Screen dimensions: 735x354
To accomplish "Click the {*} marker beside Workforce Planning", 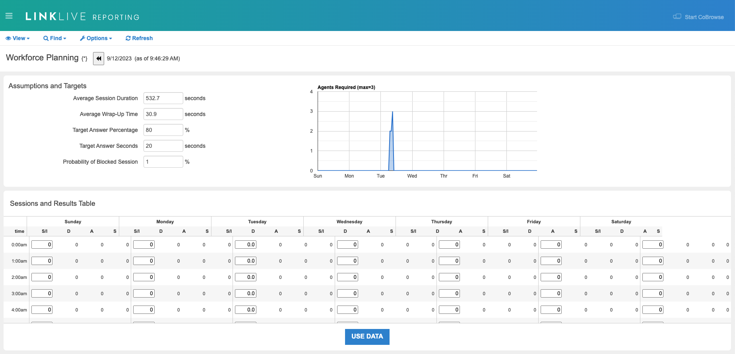I will pos(84,59).
